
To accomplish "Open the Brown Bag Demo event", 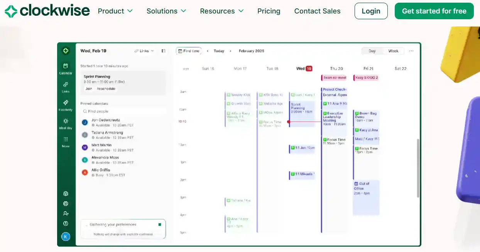I will (x=366, y=118).
